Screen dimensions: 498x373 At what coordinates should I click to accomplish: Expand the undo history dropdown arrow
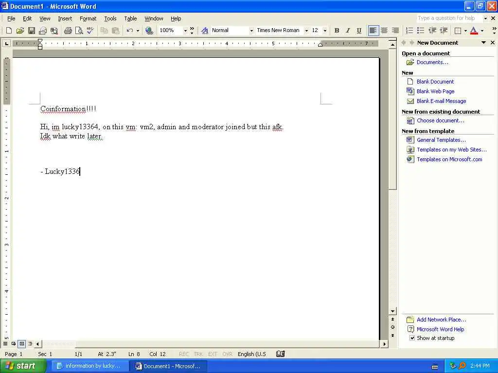click(x=138, y=31)
